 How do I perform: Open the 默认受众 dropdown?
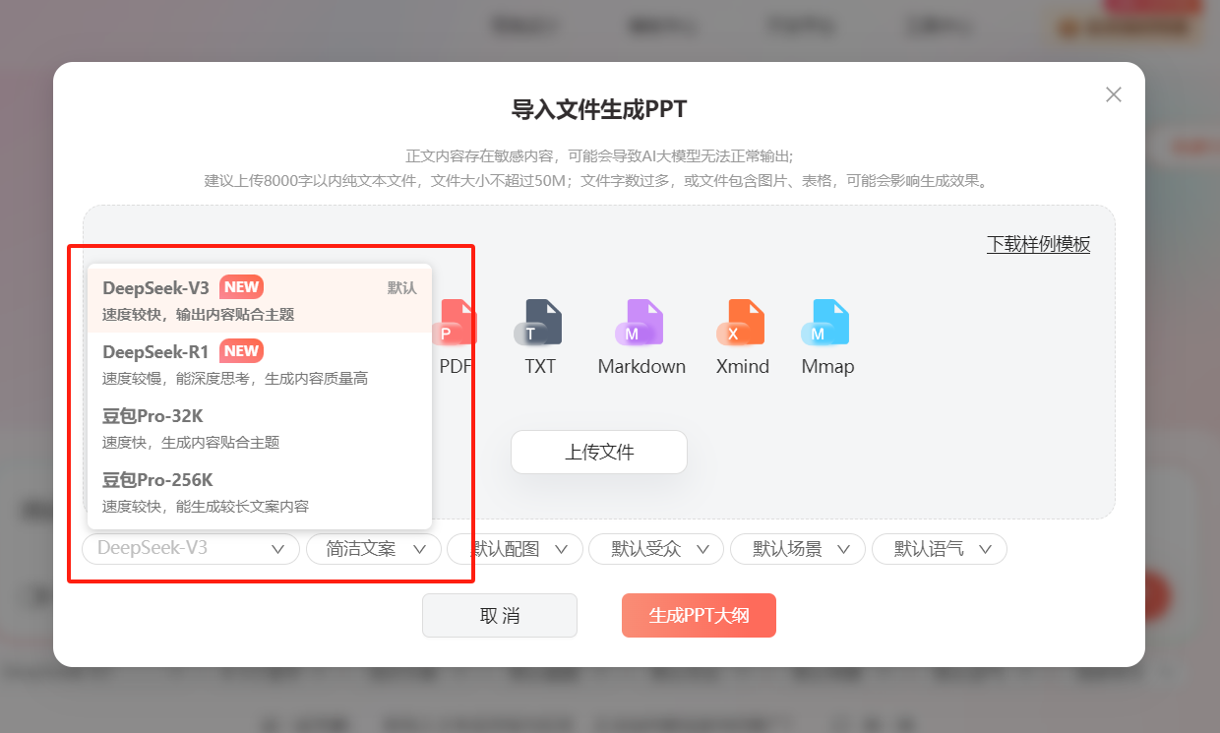pyautogui.click(x=656, y=549)
